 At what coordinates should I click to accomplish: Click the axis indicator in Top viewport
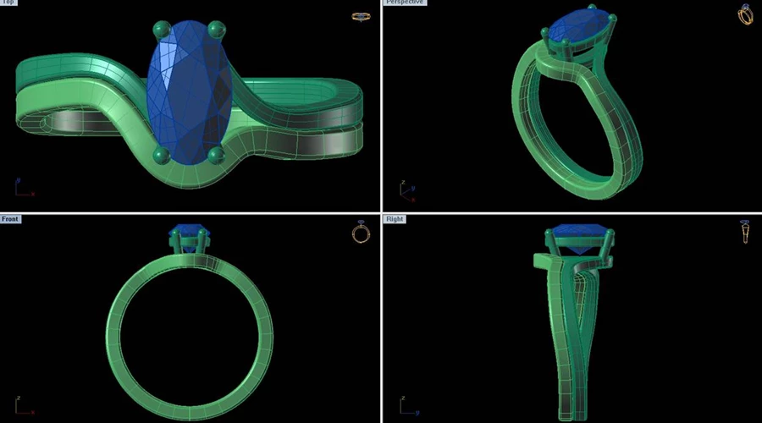click(x=20, y=188)
